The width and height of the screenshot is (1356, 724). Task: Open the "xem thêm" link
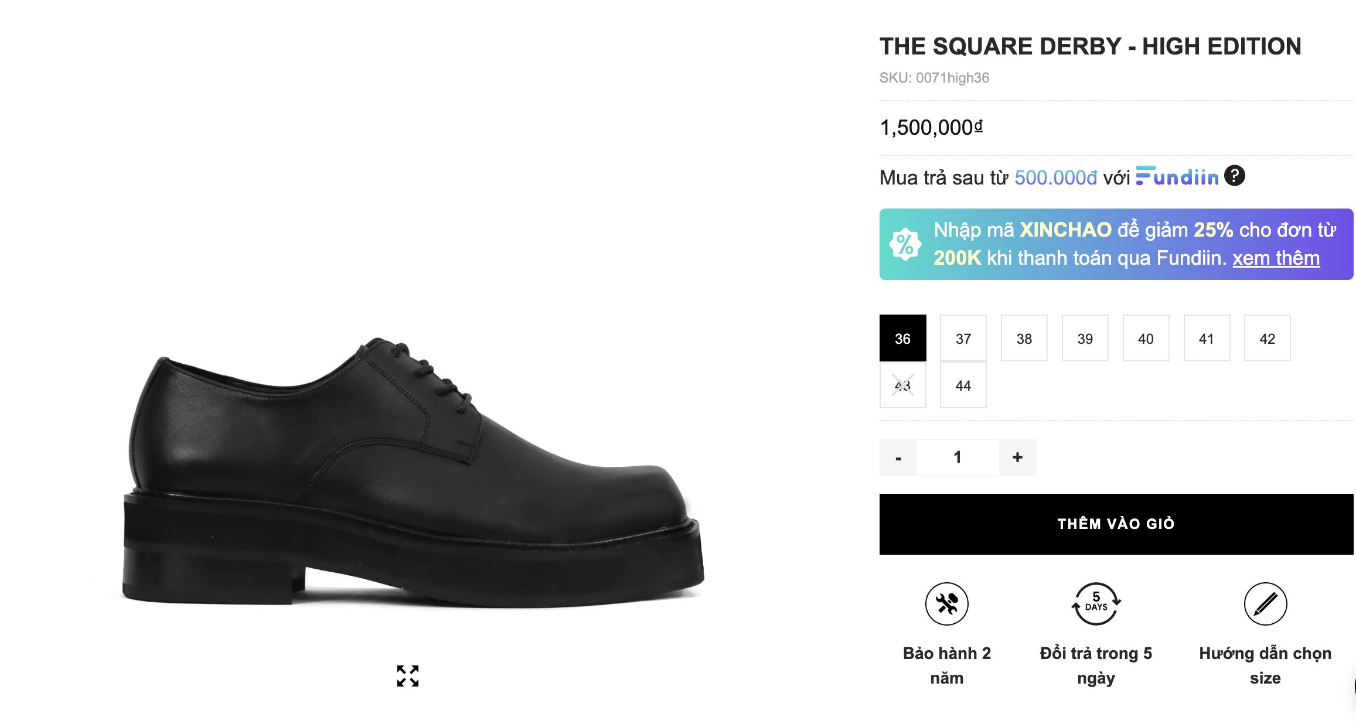(x=1276, y=258)
